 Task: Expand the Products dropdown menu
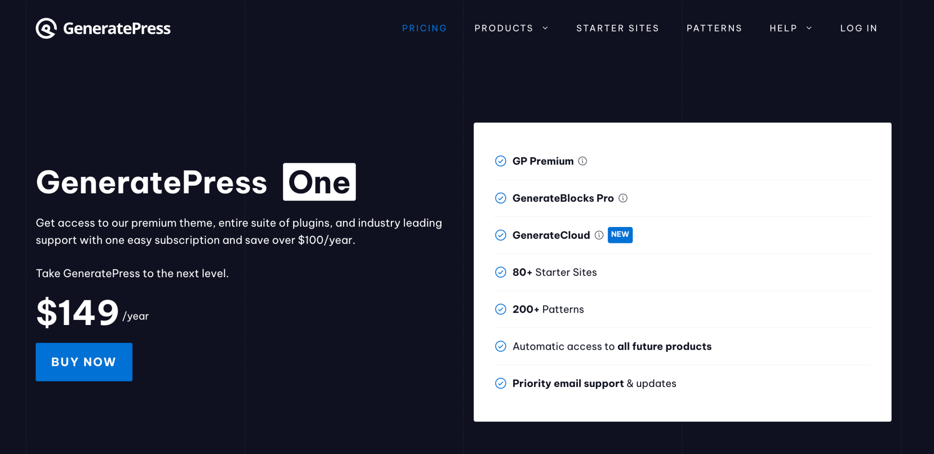(x=503, y=28)
